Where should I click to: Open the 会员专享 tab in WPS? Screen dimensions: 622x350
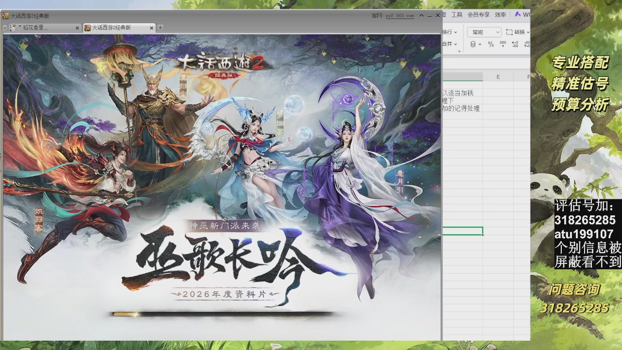click(x=479, y=15)
